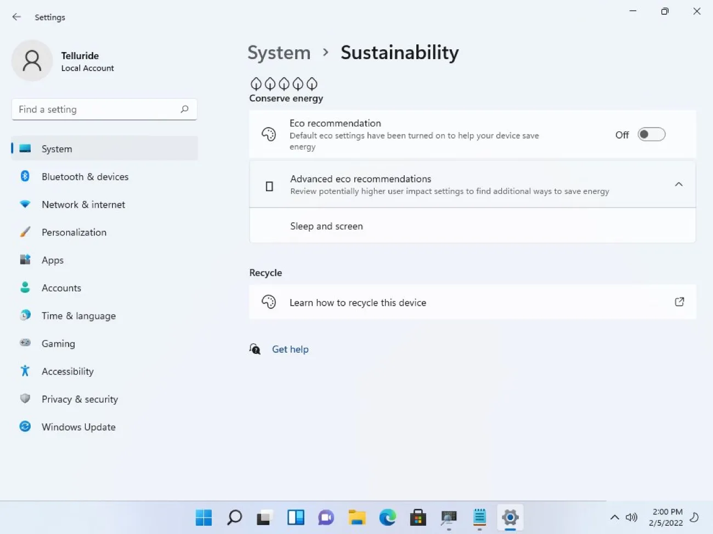Open Gaming settings
713x534 pixels.
(x=58, y=343)
